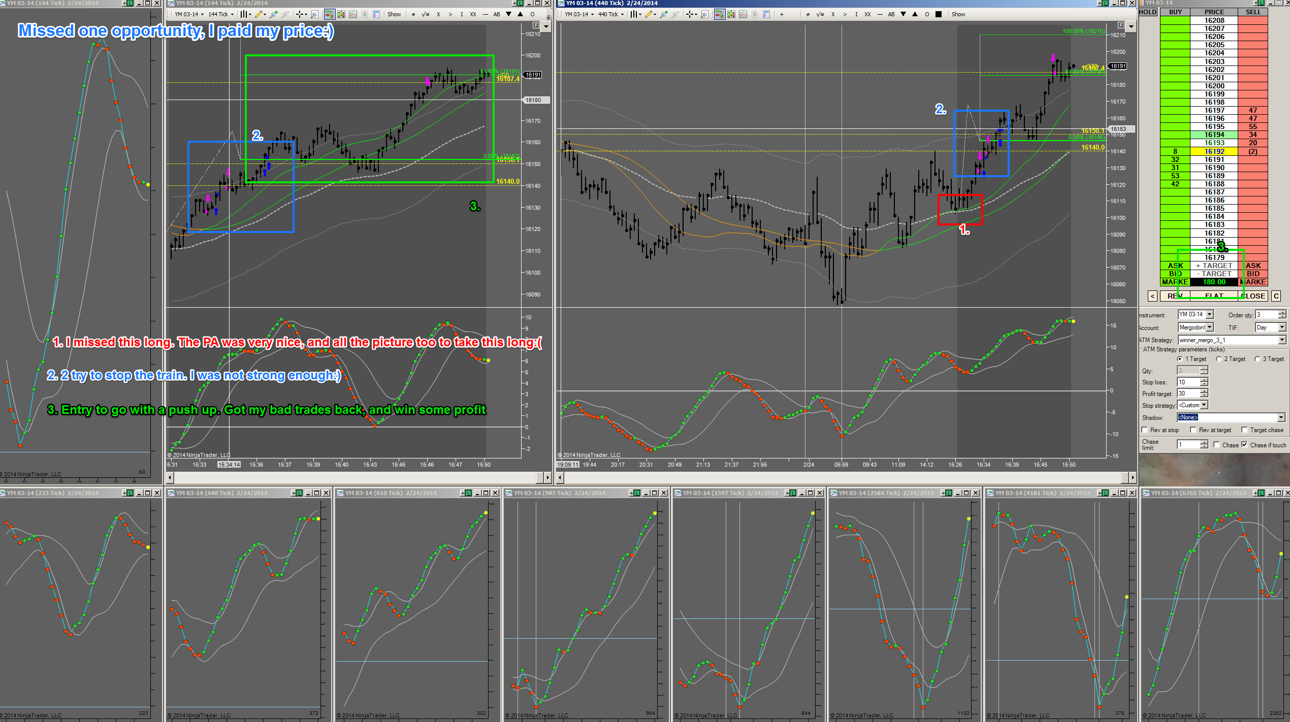
Task: Open strategies dollar icon in 144 Tick toolbar
Action: point(365,14)
